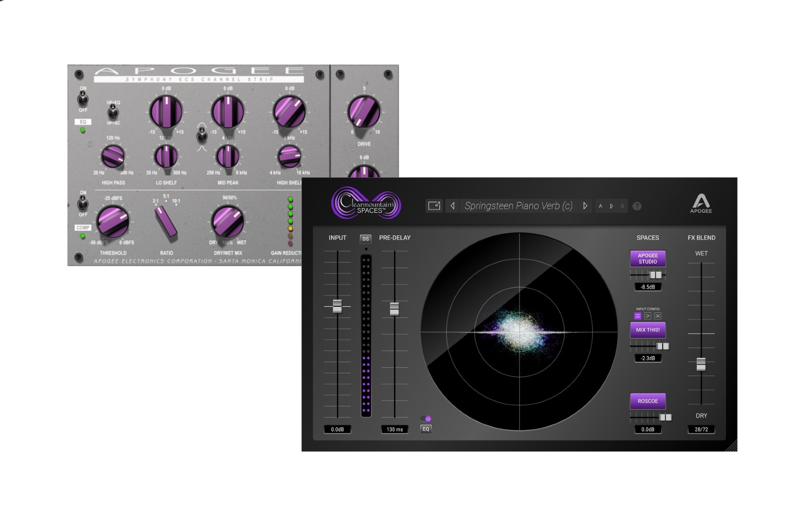Click the circular stereo field display
The width and height of the screenshot is (800, 513).
(519, 332)
